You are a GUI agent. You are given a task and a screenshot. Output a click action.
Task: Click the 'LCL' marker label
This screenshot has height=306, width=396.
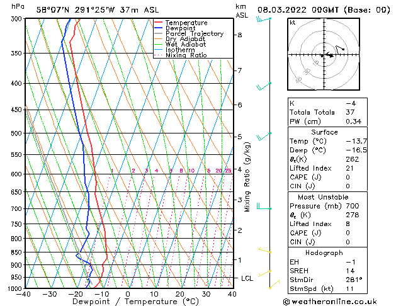pos(247,278)
